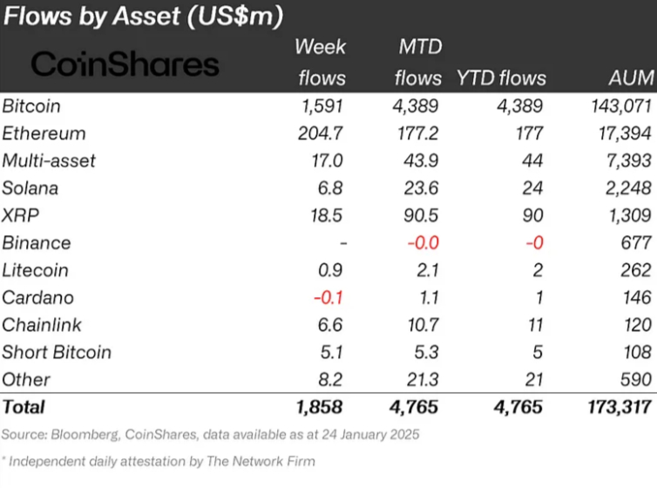Click the Short Bitcoin row label
Screen dimensions: 657x488
click(57, 352)
